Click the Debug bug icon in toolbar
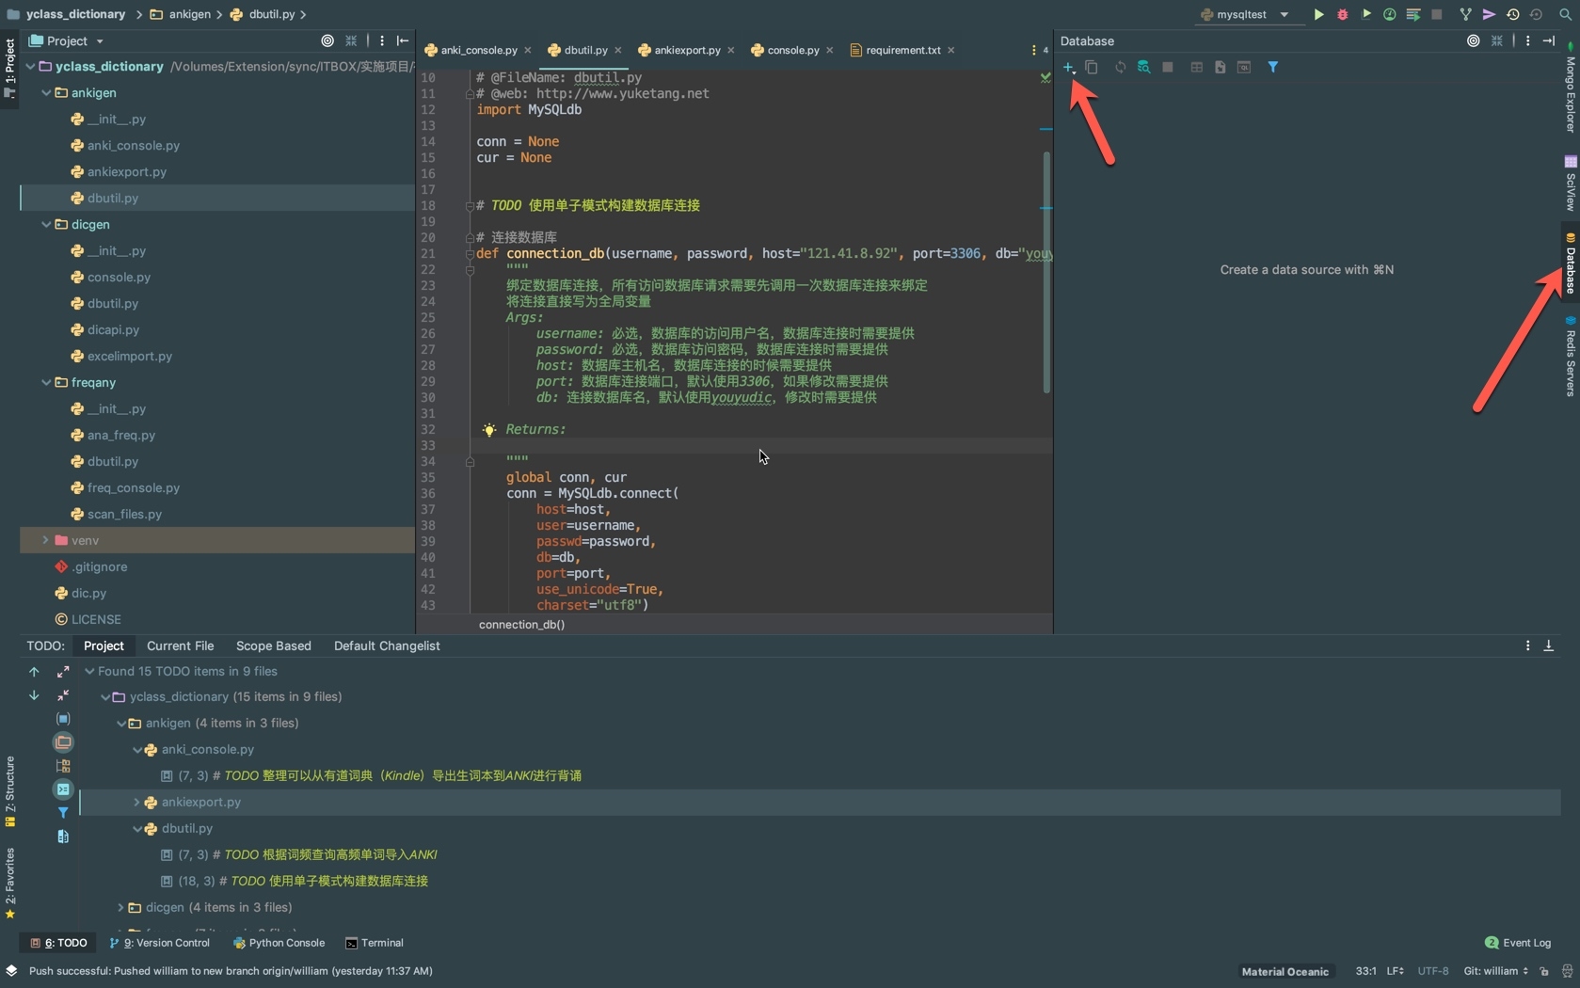Screen dimensions: 1580x988 (x=1342, y=14)
